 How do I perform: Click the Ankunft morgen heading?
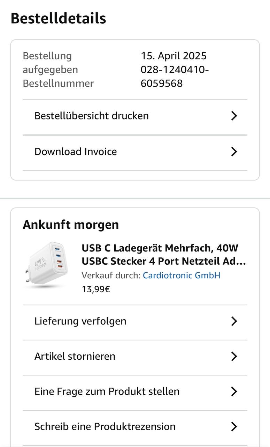[x=71, y=225]
